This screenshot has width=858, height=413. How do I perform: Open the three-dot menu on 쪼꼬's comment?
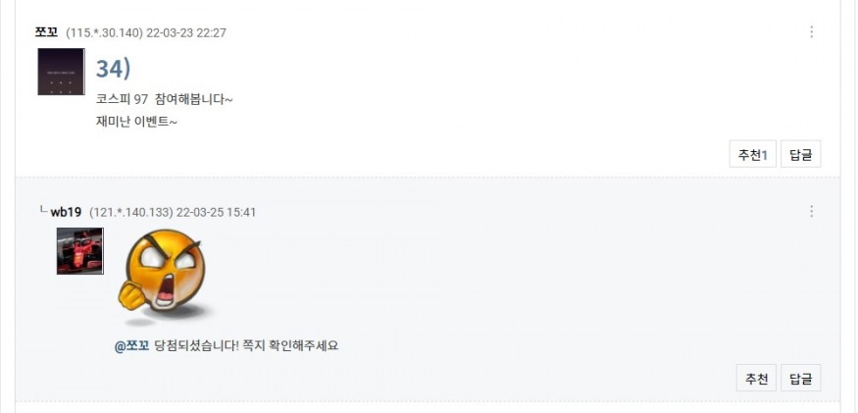811,32
